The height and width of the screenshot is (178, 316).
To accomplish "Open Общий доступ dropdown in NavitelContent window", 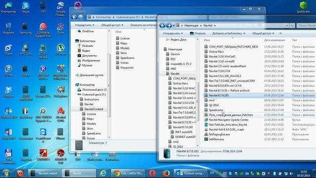I will [x=112, y=25].
